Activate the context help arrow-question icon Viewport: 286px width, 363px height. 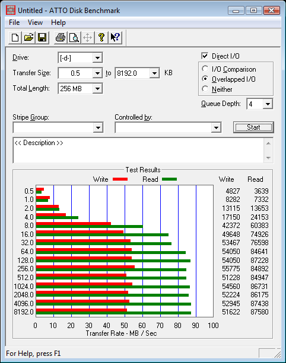[x=115, y=37]
